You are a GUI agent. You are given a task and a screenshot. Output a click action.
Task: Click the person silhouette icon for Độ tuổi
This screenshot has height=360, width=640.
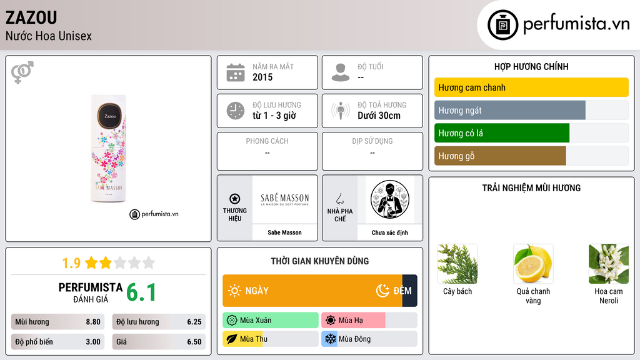[x=341, y=72]
